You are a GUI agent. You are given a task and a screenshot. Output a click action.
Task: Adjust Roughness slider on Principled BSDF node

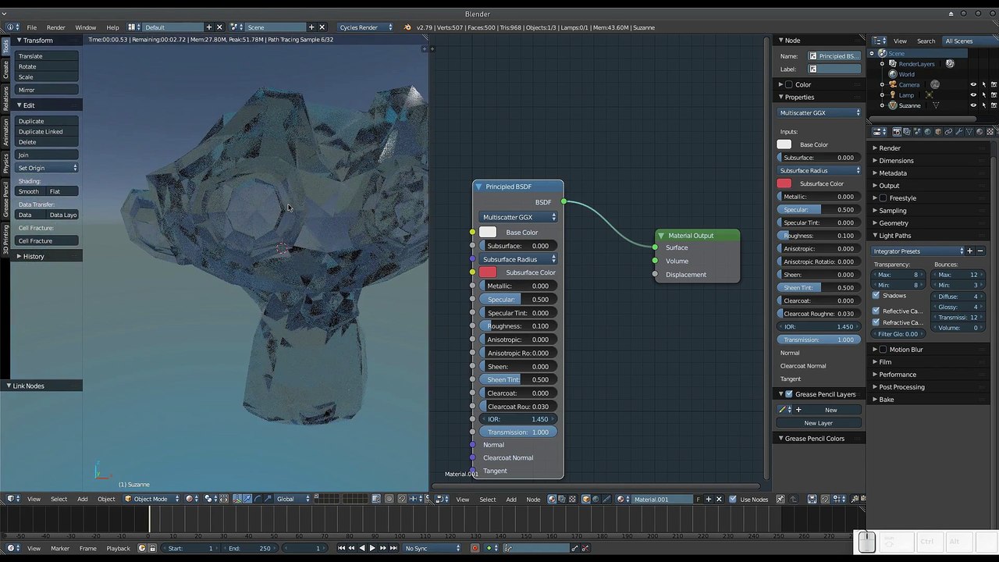point(518,326)
